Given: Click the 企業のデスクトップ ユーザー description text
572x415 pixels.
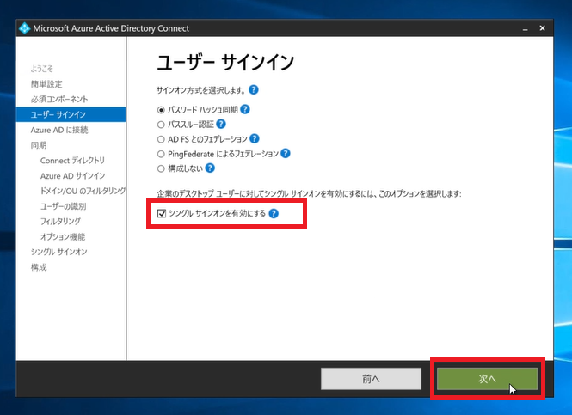Looking at the screenshot, I should pyautogui.click(x=309, y=193).
